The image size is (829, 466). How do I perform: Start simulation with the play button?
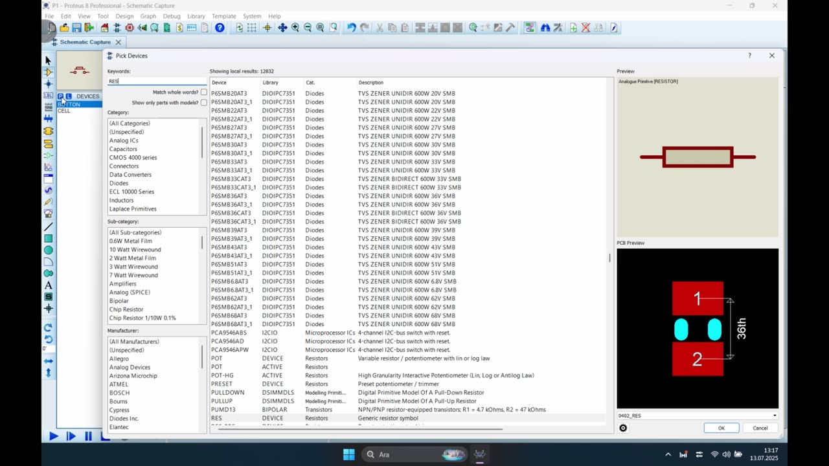(x=54, y=436)
